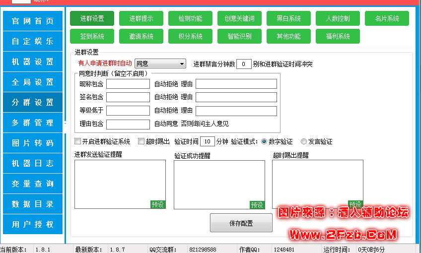Open 官网首页 in the sidebar
Screen dimensions: 421x253
tap(33, 21)
